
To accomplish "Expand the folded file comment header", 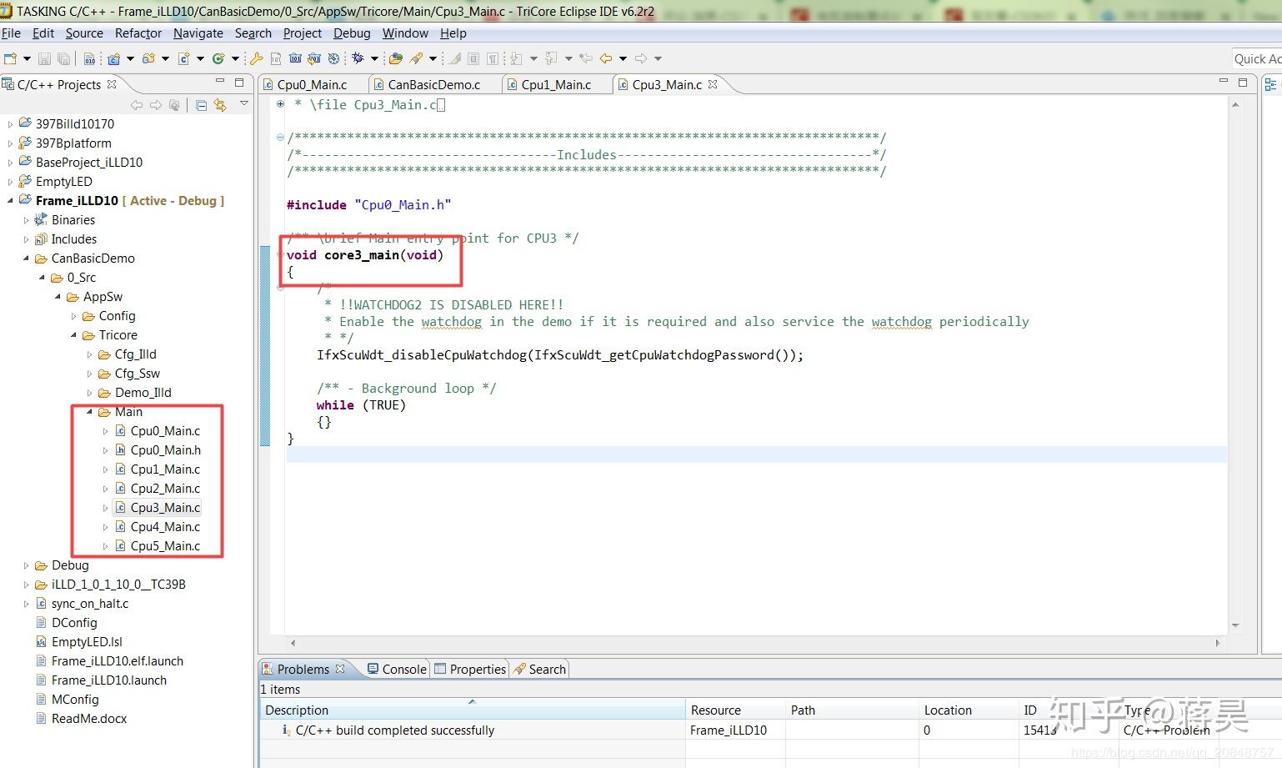I will 281,104.
